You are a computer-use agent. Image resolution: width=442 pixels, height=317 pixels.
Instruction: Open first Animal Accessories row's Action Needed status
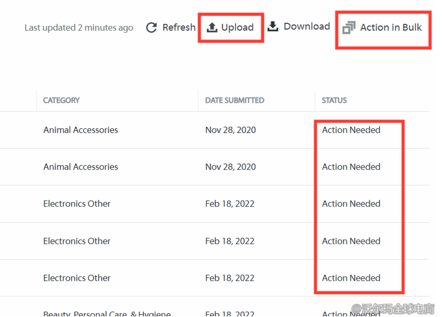351,130
